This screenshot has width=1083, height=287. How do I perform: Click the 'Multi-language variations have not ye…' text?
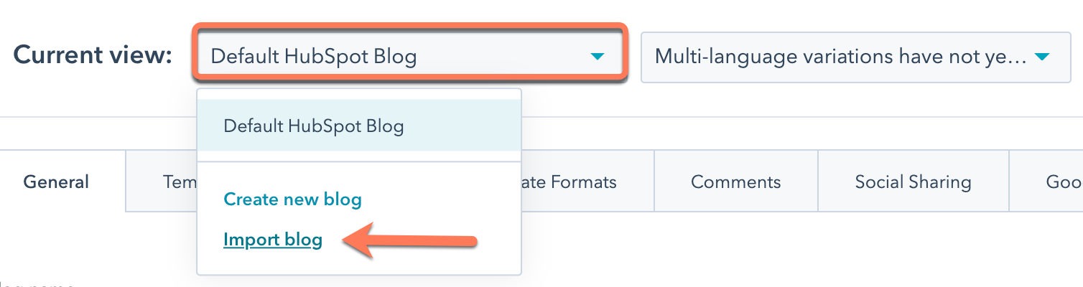841,57
